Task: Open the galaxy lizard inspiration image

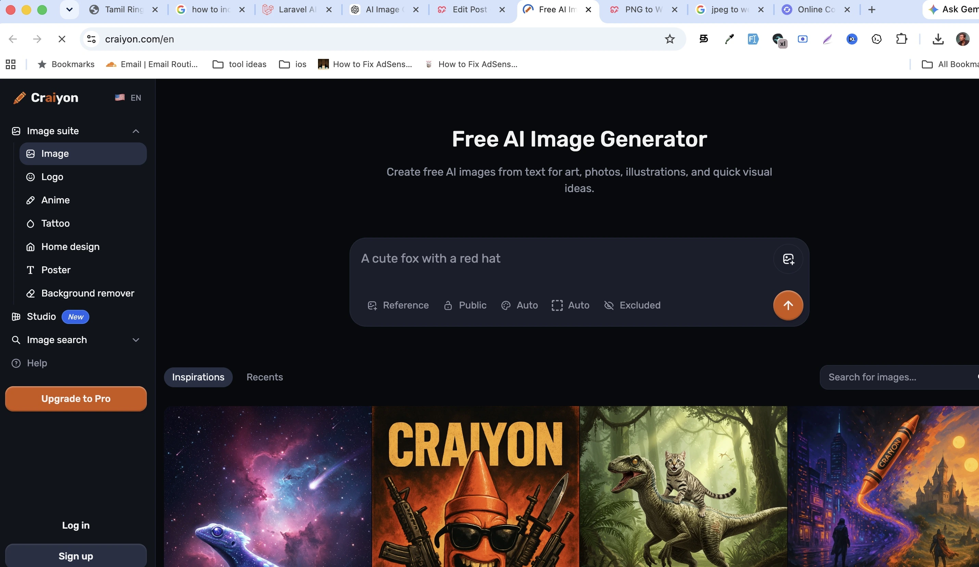Action: coord(268,487)
